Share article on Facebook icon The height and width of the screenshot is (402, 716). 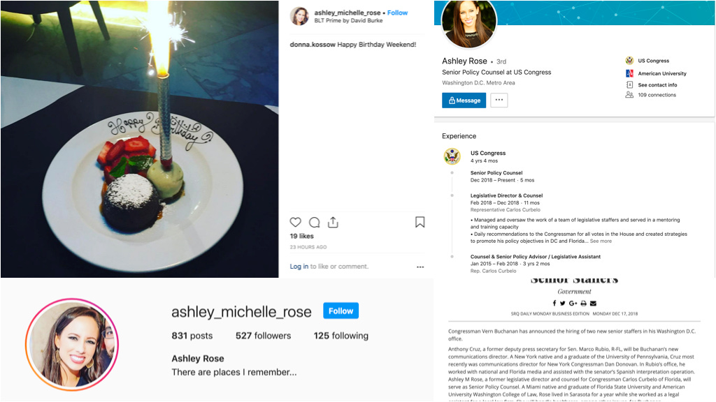coord(554,303)
